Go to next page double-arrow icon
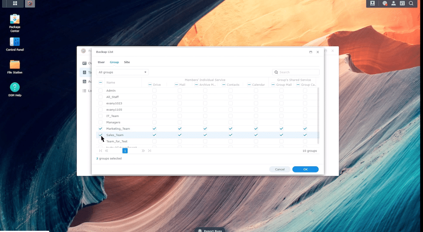The height and width of the screenshot is (232, 423). coord(143,150)
